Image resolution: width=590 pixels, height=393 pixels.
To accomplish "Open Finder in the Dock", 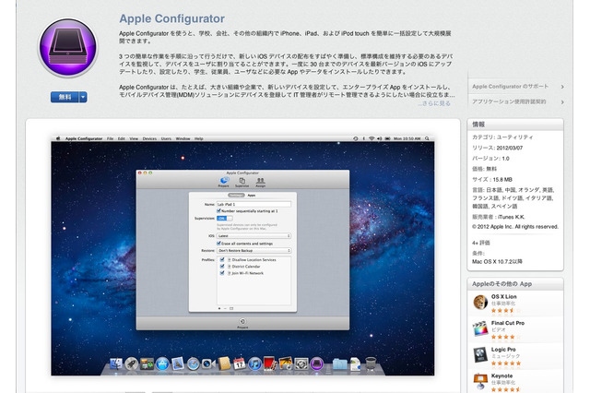I will coord(115,363).
